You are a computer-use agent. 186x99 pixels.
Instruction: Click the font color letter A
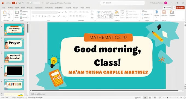[x=64, y=16]
